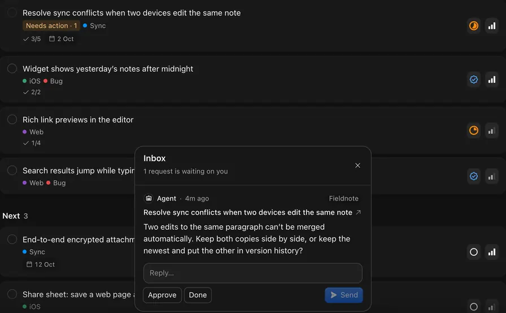Click the Needs action badge
506x313 pixels.
coord(51,25)
